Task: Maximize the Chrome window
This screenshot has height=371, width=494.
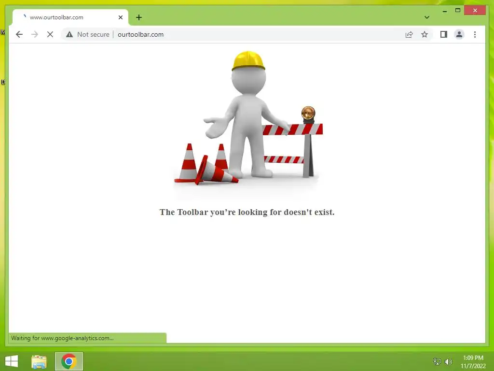Action: pos(458,11)
